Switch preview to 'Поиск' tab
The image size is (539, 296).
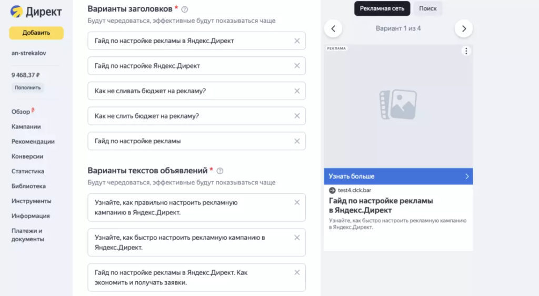427,8
